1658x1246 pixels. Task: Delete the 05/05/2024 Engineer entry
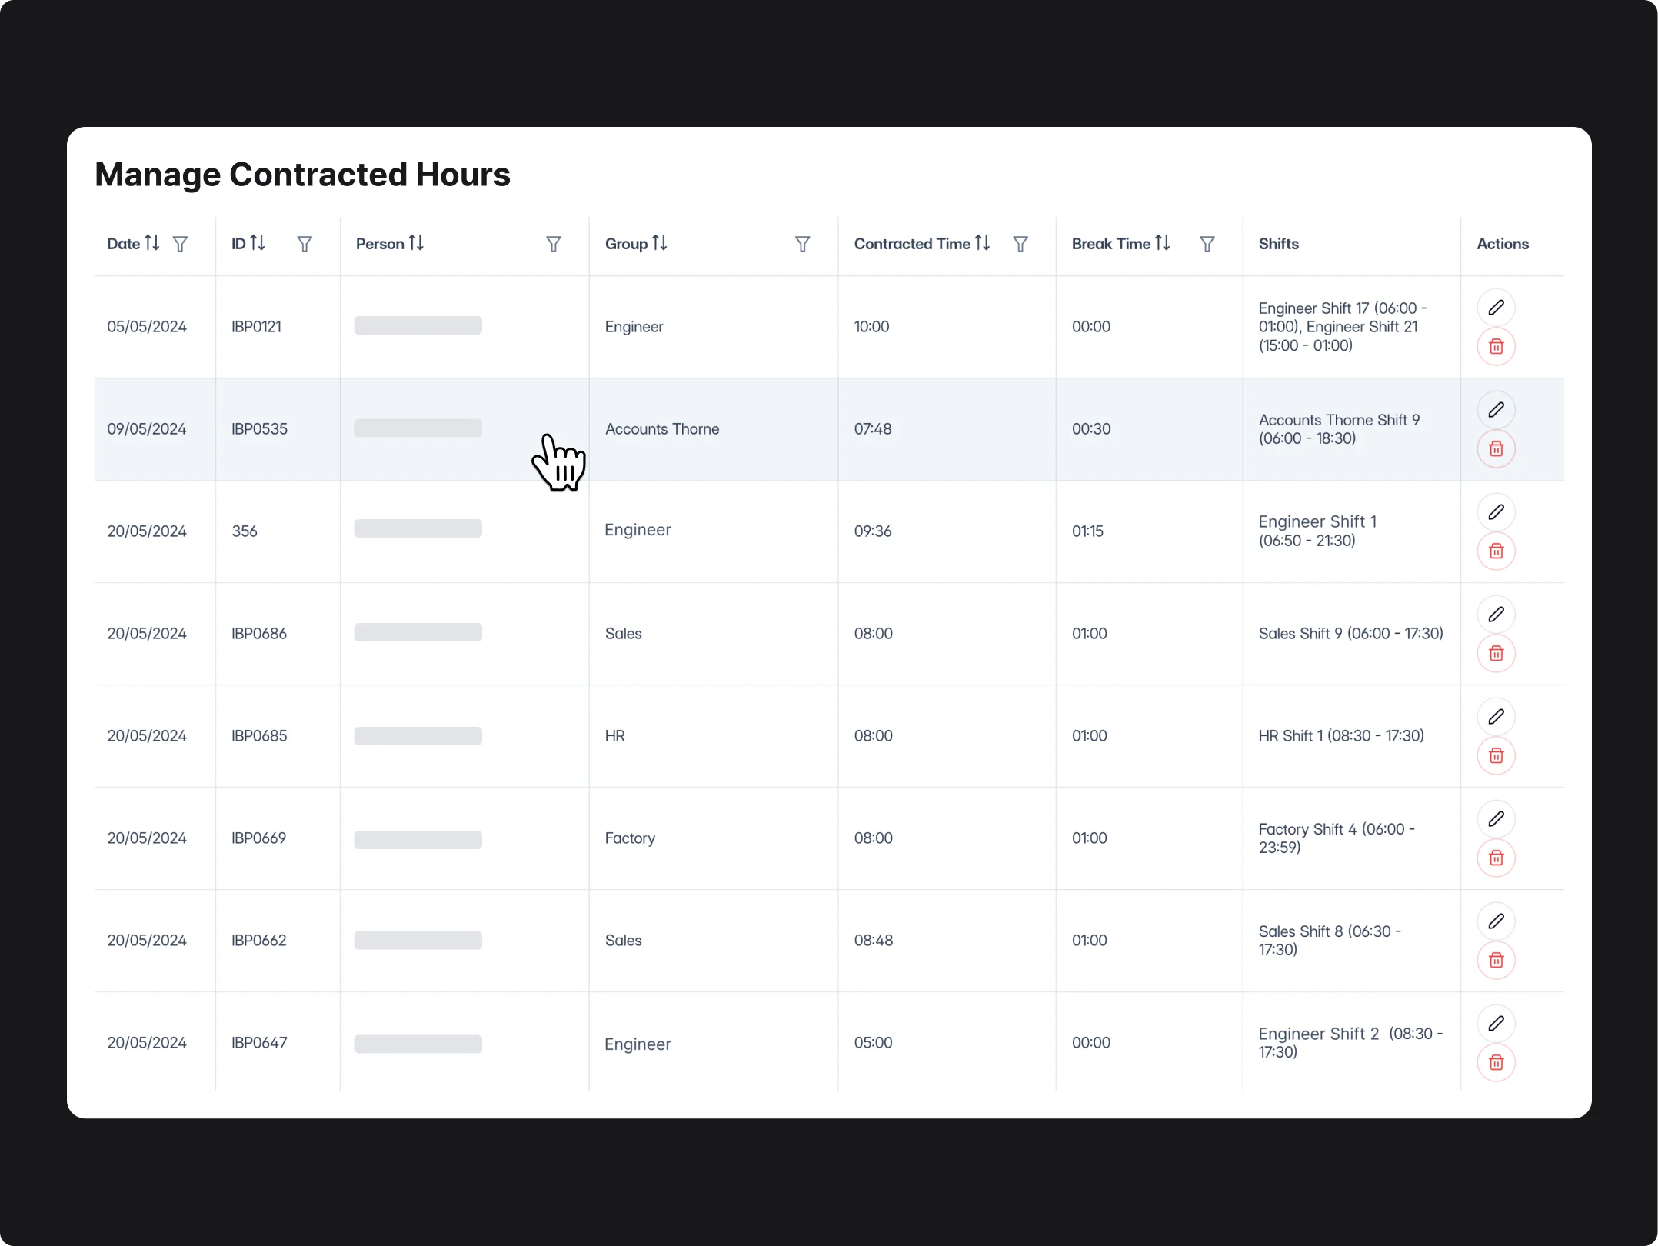pyautogui.click(x=1497, y=346)
